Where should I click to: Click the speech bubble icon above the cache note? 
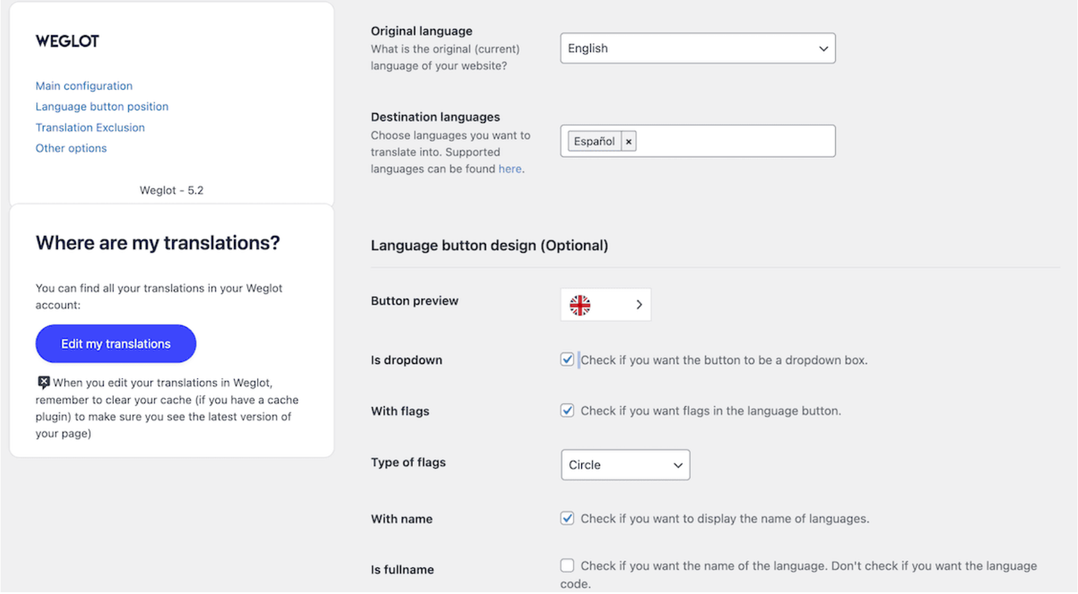43,381
